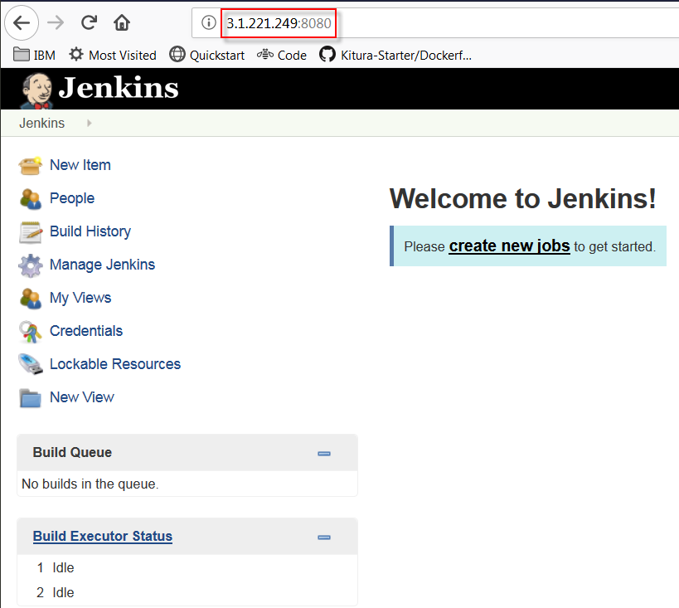Go back using browser back arrow

22,22
